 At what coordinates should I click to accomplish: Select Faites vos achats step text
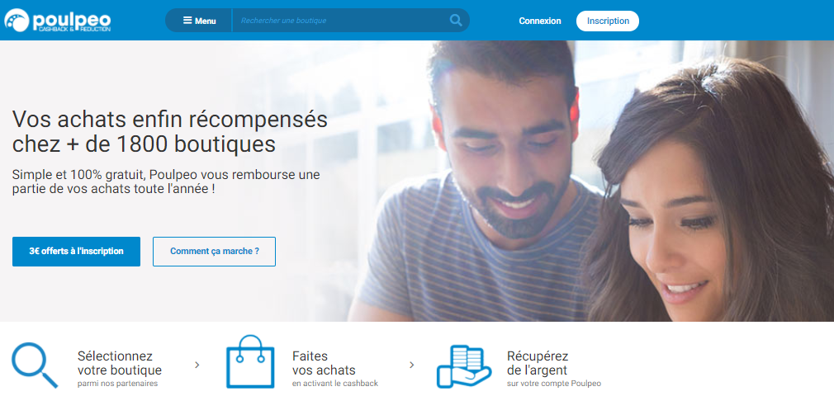(324, 363)
